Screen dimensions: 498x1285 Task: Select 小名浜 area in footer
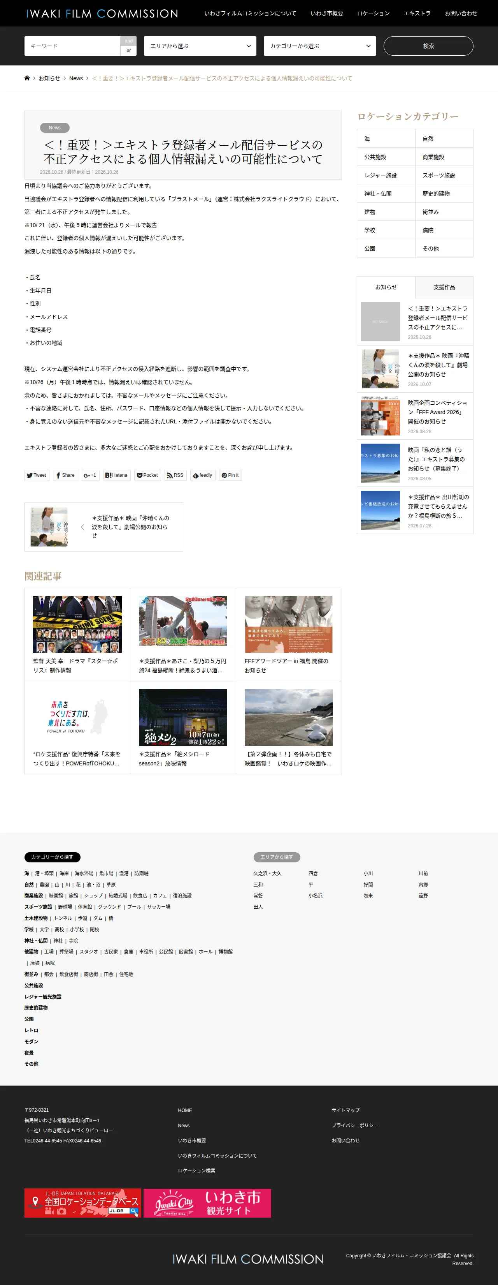point(315,896)
